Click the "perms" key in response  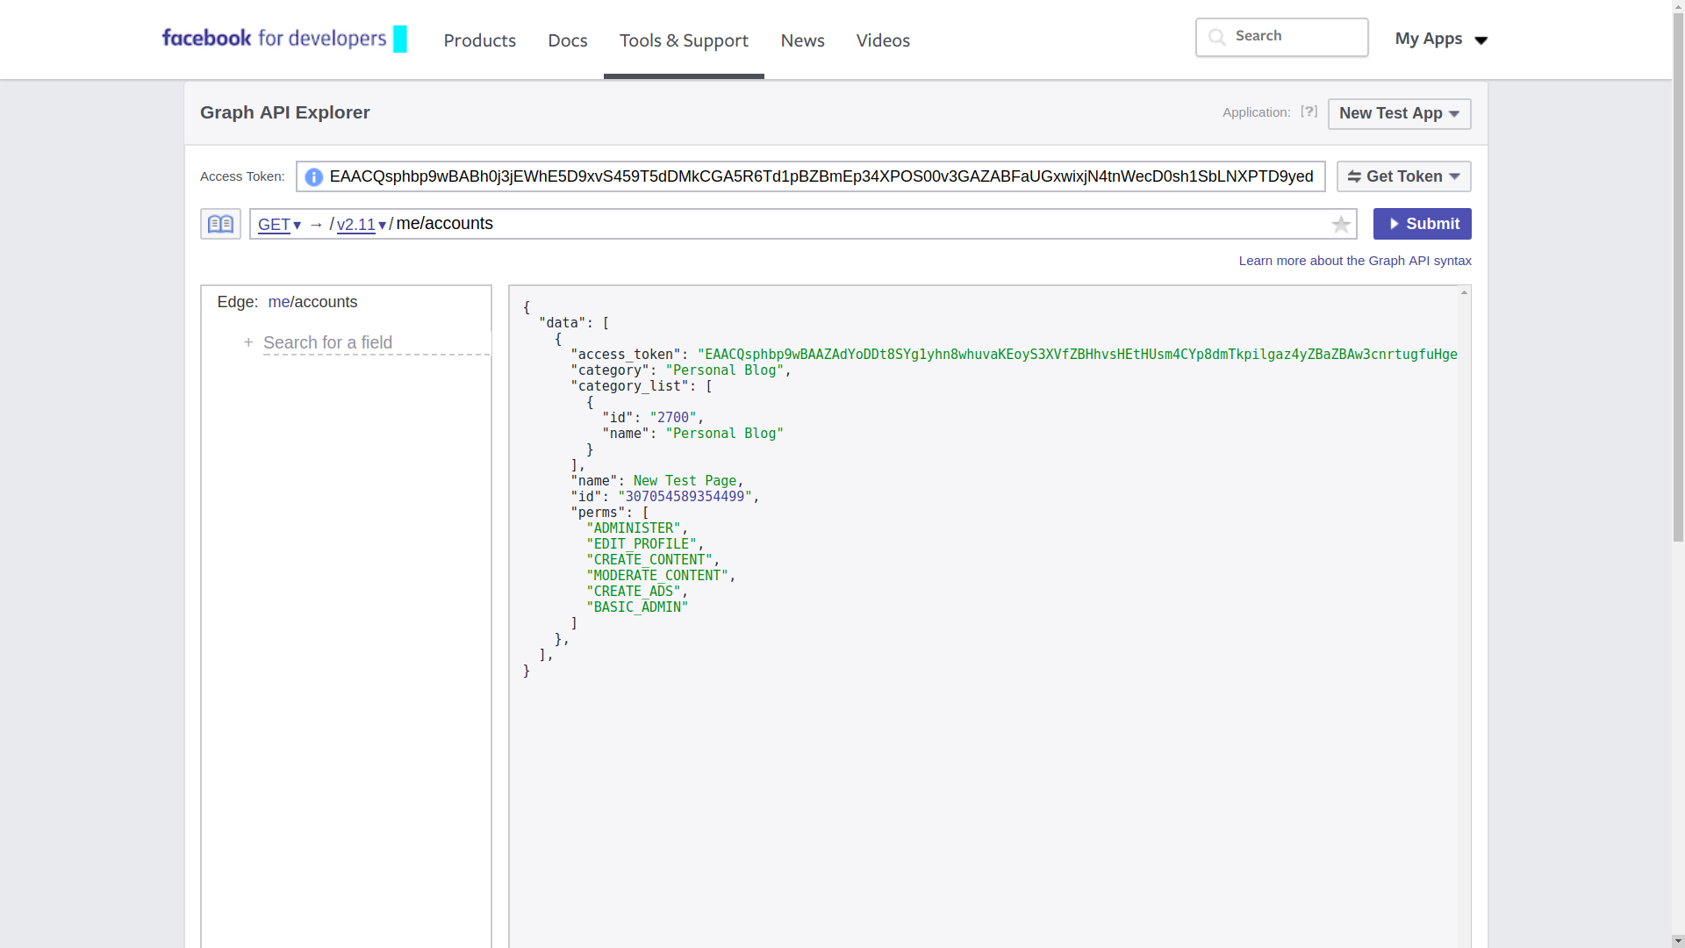pyautogui.click(x=597, y=513)
